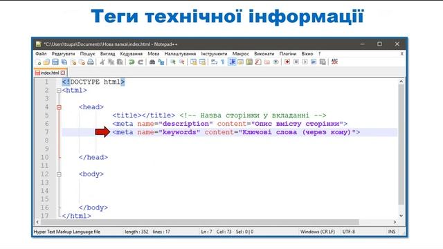443x249 pixels.
Task: Collapse the body fold marker on line 12
Action: point(59,174)
